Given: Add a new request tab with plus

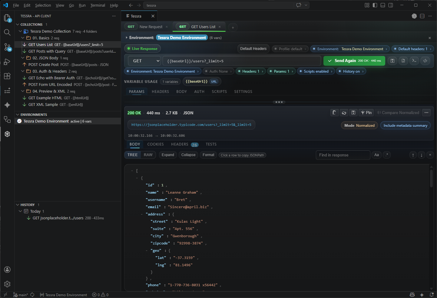Looking at the screenshot, I should pos(233,28).
